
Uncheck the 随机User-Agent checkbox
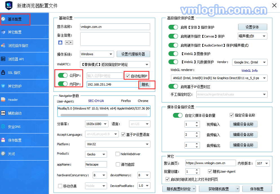[210, 171]
